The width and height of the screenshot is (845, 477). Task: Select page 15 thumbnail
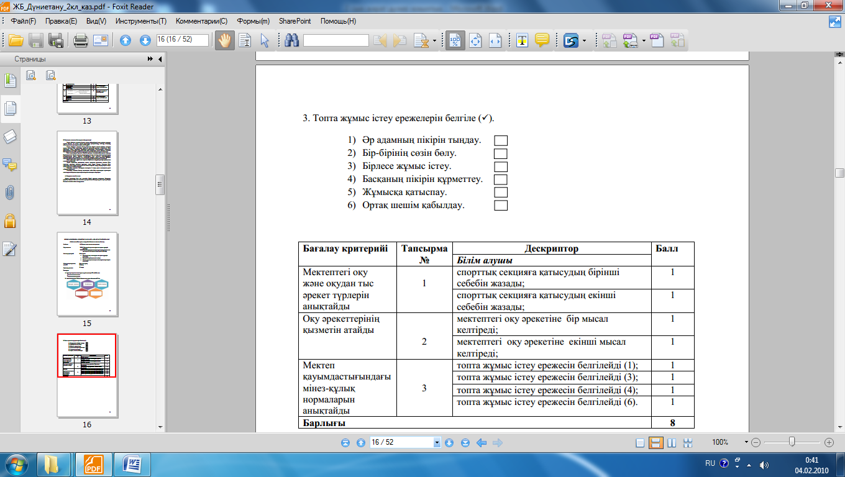click(87, 275)
